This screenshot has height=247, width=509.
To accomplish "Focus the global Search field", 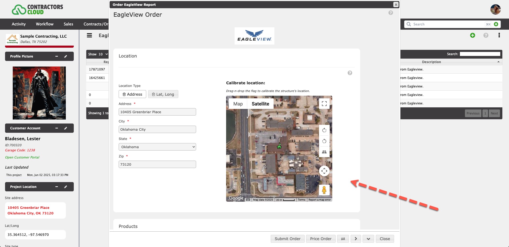I will click(x=448, y=24).
